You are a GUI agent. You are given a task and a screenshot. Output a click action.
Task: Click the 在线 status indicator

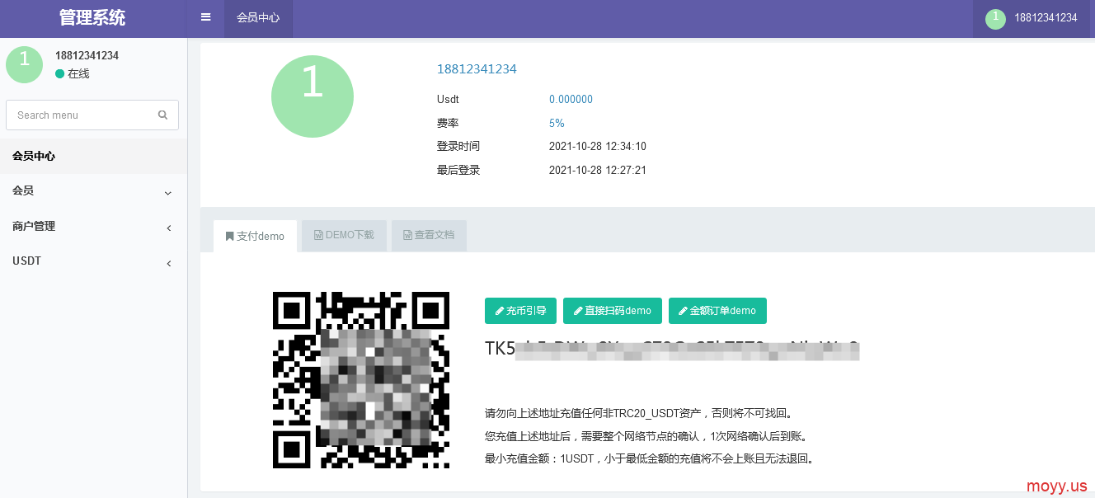(73, 73)
